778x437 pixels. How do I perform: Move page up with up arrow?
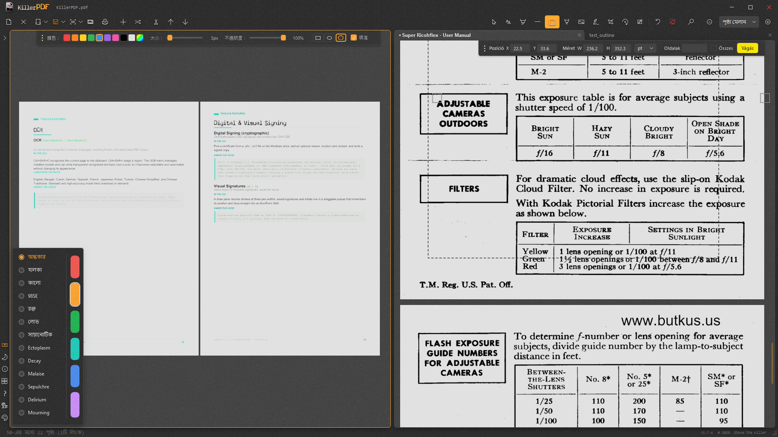(171, 22)
